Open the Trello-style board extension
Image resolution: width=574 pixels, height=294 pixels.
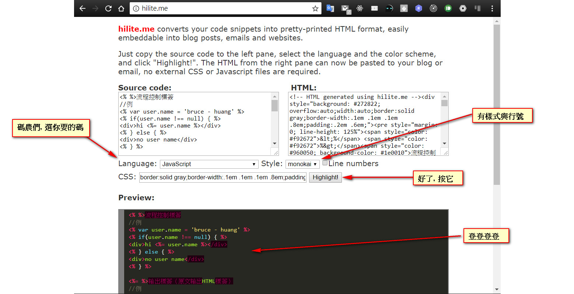[x=478, y=8]
